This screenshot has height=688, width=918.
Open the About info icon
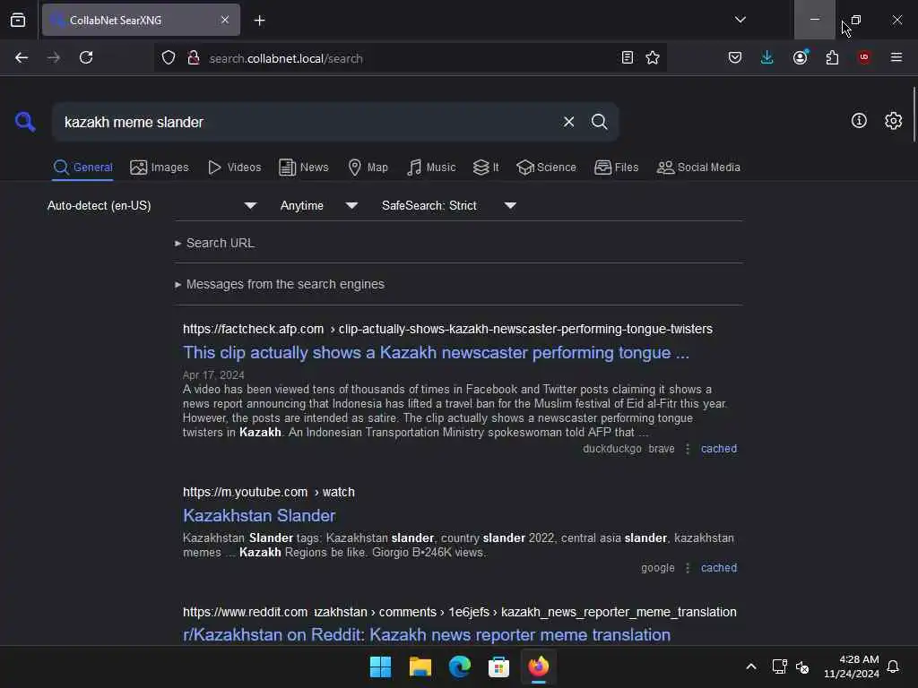point(858,121)
